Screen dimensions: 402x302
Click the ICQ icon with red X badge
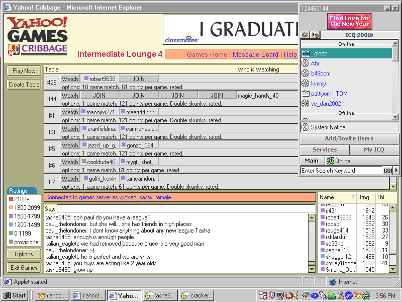[316, 34]
